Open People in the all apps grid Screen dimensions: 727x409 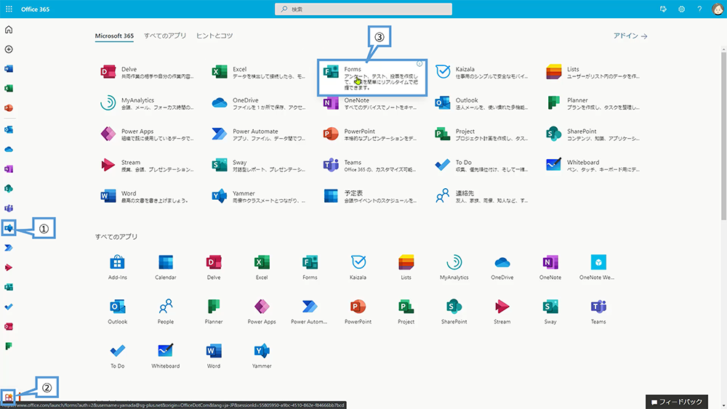(x=166, y=312)
